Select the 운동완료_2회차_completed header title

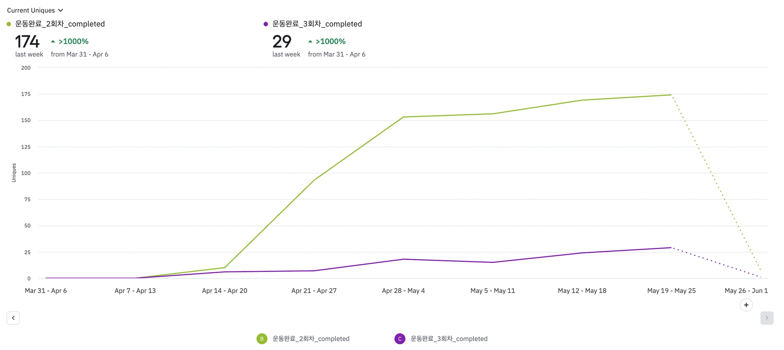pyautogui.click(x=60, y=24)
